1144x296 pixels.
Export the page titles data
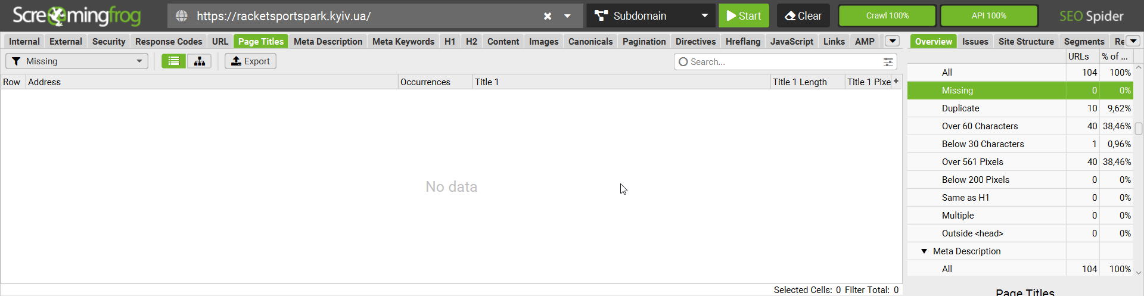coord(250,61)
